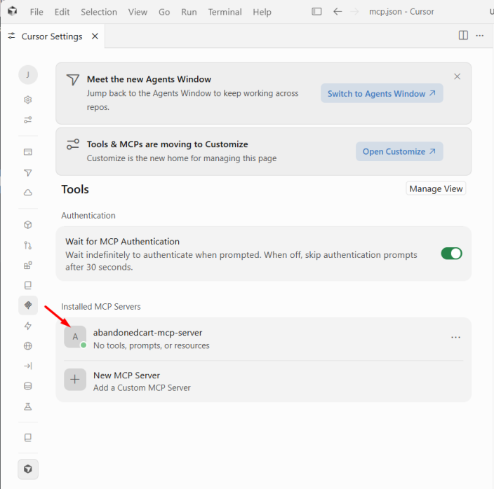Open the beaker flask icon section
This screenshot has width=494, height=489.
coord(28,406)
